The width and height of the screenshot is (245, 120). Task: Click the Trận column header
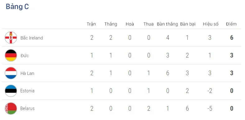coord(91,24)
